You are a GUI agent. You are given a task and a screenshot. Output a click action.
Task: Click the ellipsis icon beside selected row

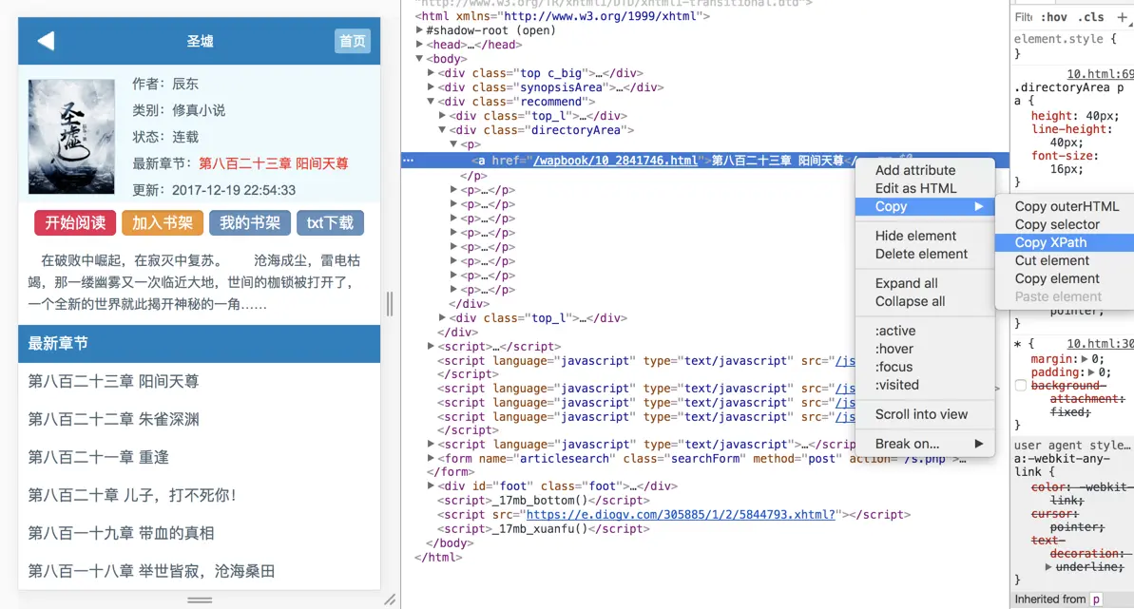click(x=409, y=161)
